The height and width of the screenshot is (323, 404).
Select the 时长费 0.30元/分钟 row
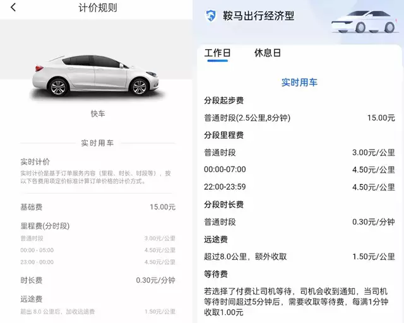(98, 280)
